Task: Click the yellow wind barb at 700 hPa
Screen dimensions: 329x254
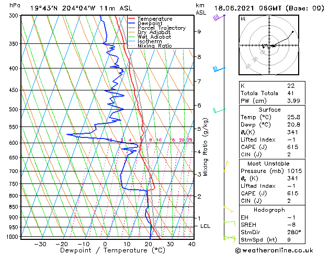Action: pos(225,167)
